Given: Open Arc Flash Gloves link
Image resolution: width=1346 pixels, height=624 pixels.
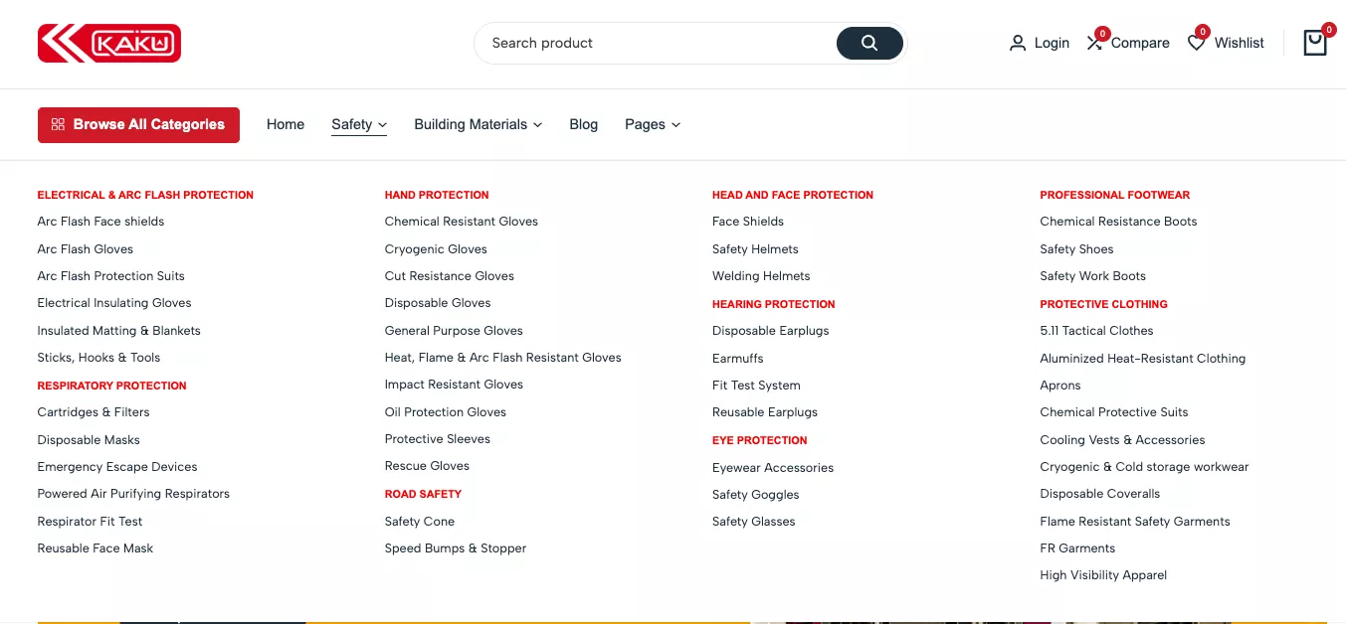Looking at the screenshot, I should (85, 249).
